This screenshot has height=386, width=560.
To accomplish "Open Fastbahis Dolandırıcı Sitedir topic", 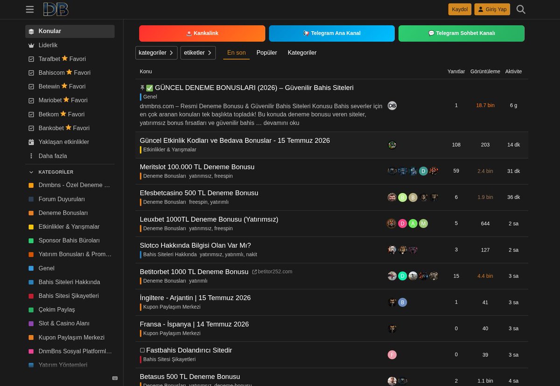I will [189, 350].
